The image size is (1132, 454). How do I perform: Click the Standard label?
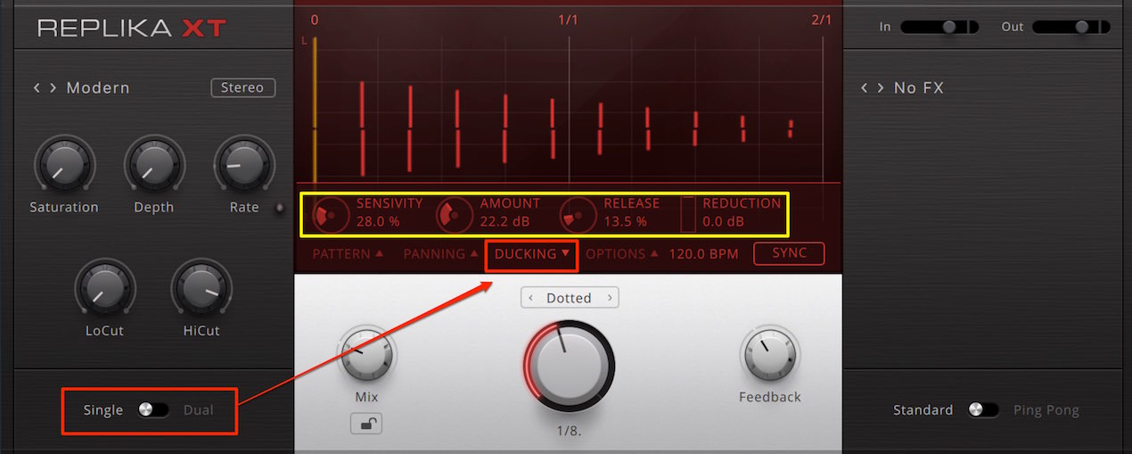pyautogui.click(x=923, y=410)
